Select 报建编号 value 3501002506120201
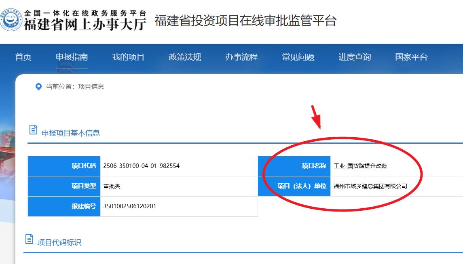Viewport: 463px width, 264px height. point(130,206)
